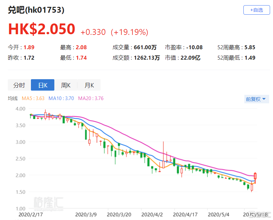Click the 3.00 price axis label
This screenshot has height=220, width=273.
pos(20,142)
